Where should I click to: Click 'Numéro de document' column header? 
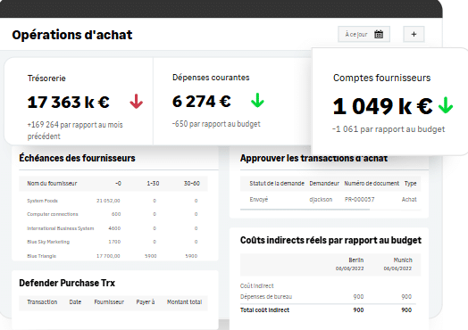pos(372,184)
